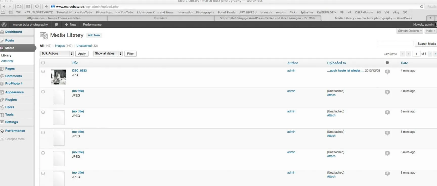Sort by the comments column icon
Image resolution: width=437 pixels, height=186 pixels.
[387, 63]
